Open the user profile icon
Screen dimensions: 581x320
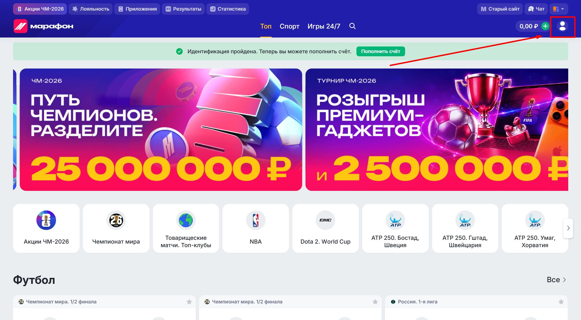(x=562, y=26)
